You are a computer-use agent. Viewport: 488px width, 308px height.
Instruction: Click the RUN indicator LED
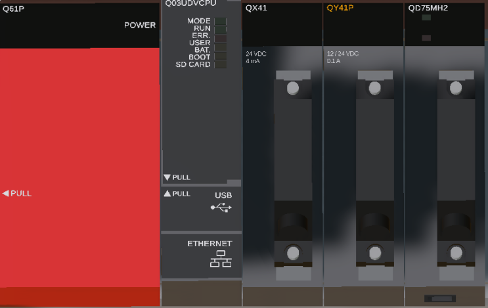[220, 30]
